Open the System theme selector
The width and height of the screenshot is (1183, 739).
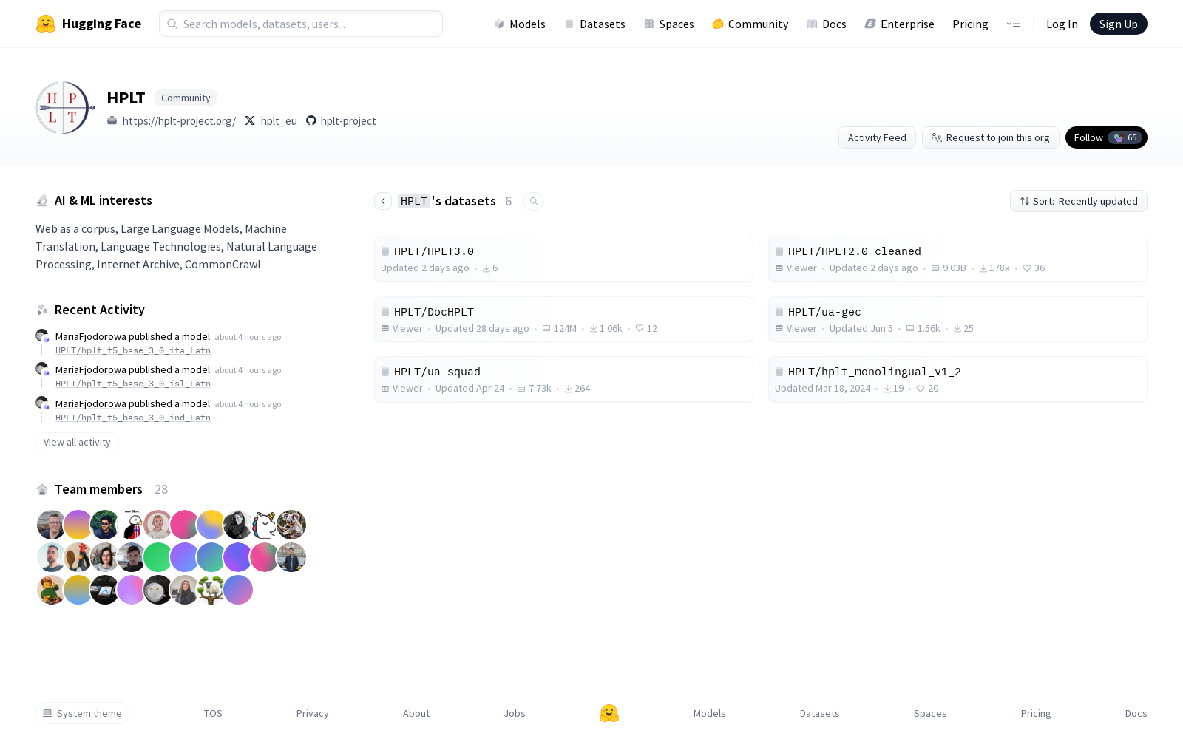click(x=83, y=713)
